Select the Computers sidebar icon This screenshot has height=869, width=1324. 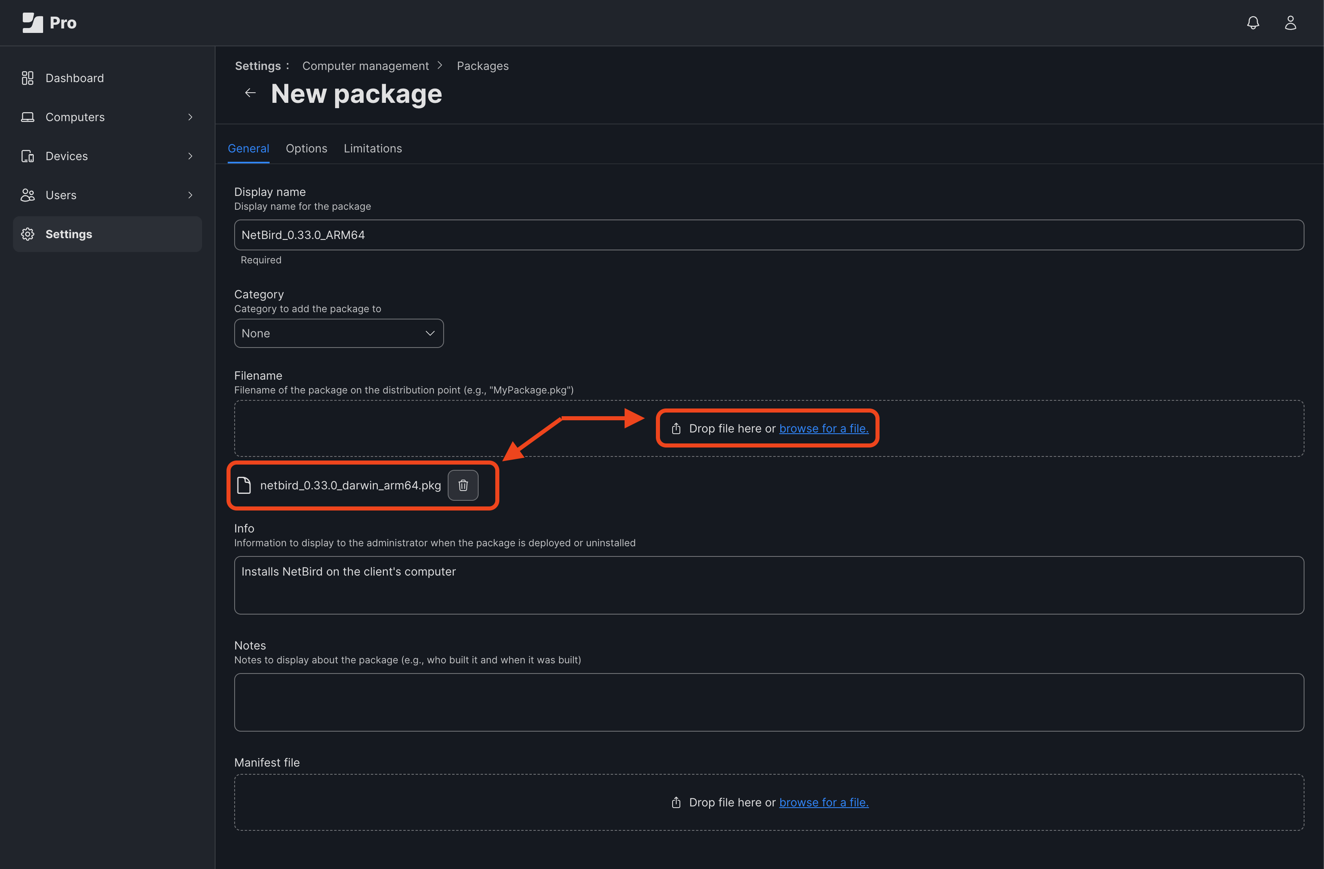tap(27, 117)
